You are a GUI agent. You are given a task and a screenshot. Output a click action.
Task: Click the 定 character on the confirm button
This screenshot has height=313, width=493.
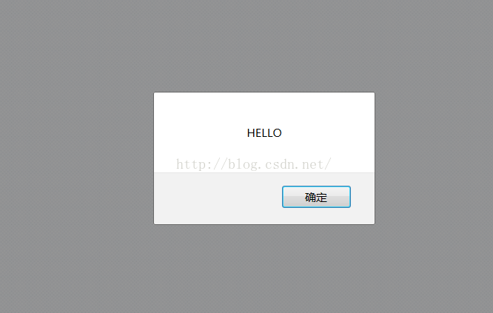pos(322,198)
